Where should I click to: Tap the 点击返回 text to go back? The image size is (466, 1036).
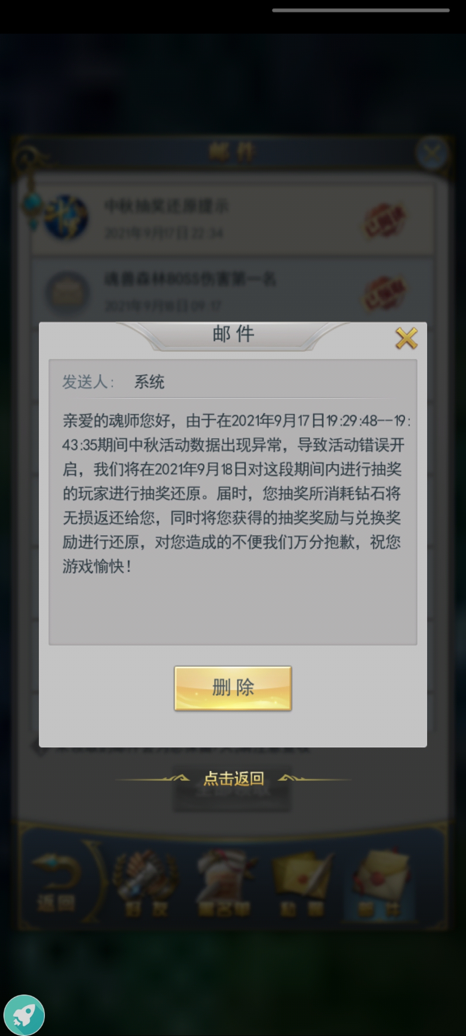(x=233, y=779)
